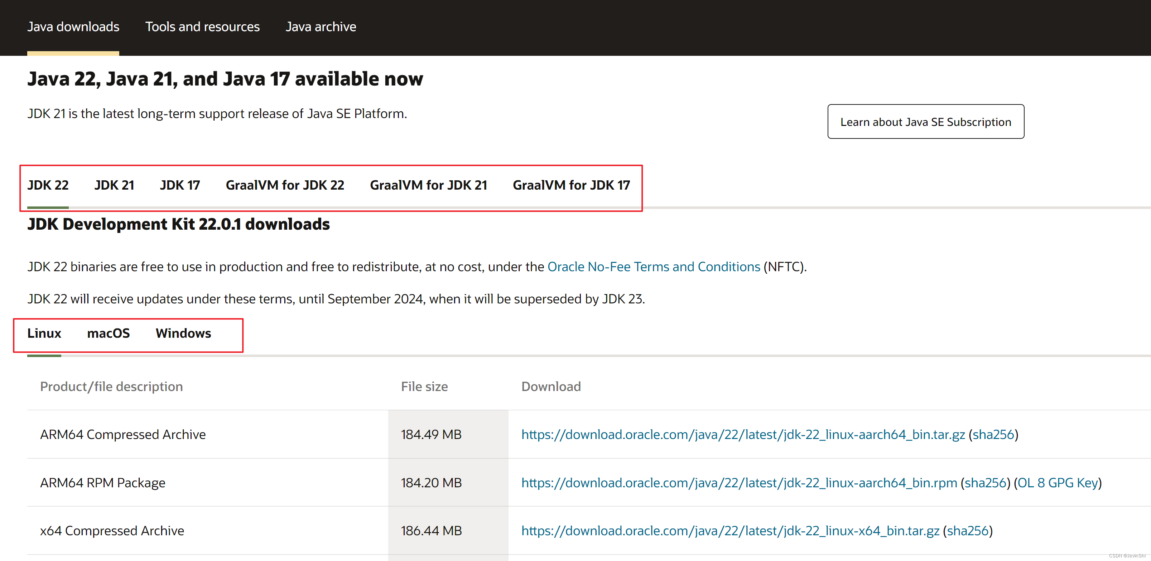Open Tools and resources in top navigation
Image resolution: width=1151 pixels, height=561 pixels.
point(202,27)
